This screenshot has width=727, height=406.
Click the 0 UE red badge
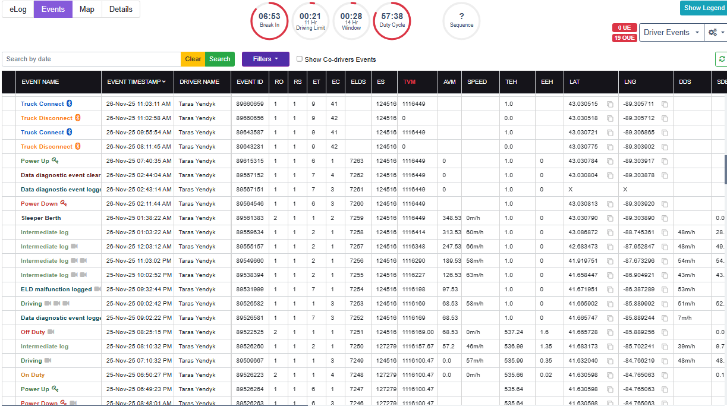point(624,28)
